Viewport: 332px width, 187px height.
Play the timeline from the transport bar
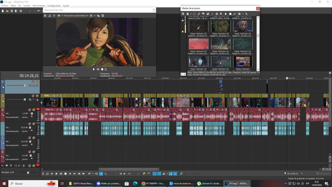pos(56,174)
